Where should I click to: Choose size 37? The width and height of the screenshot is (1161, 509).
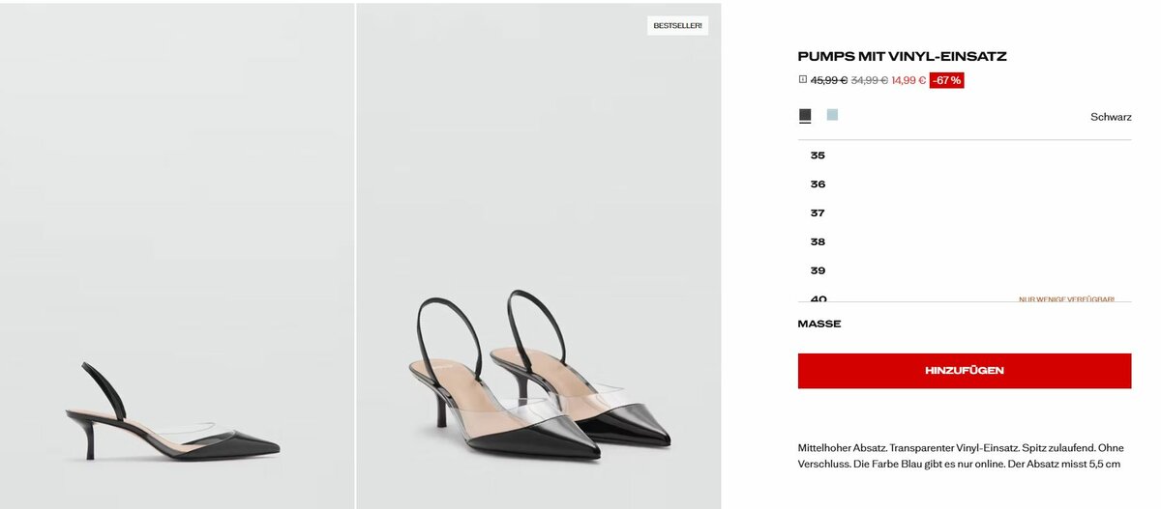(x=819, y=213)
